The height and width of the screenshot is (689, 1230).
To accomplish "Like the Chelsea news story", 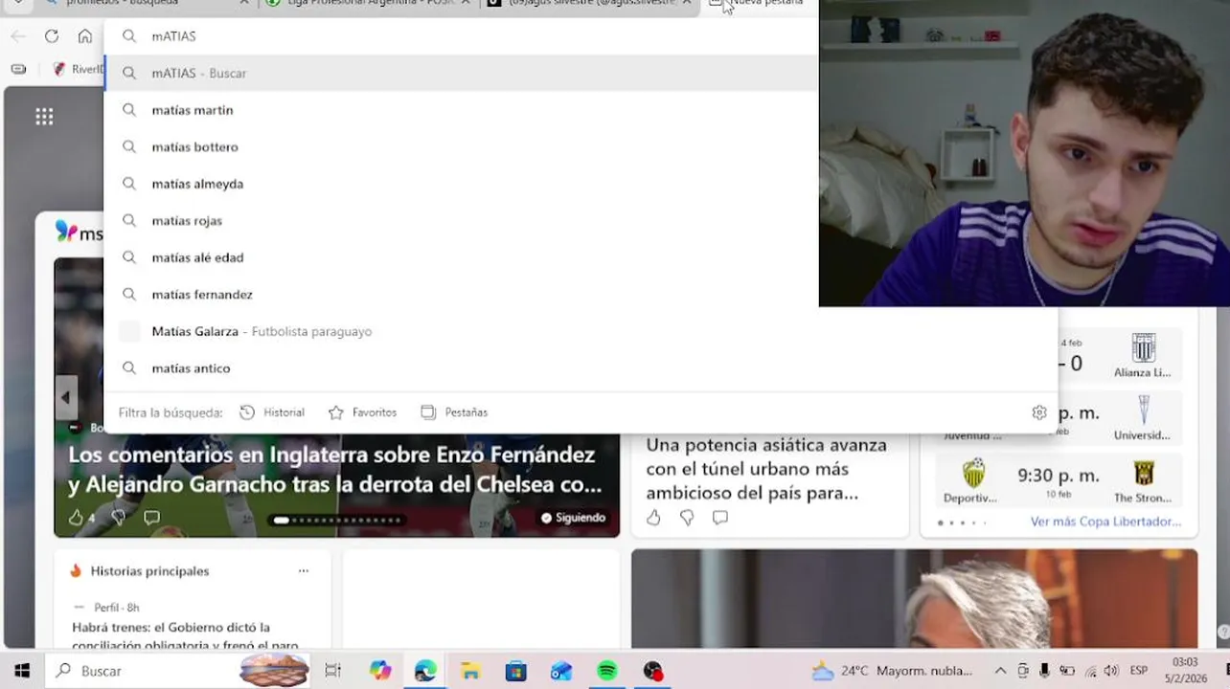I will click(76, 518).
